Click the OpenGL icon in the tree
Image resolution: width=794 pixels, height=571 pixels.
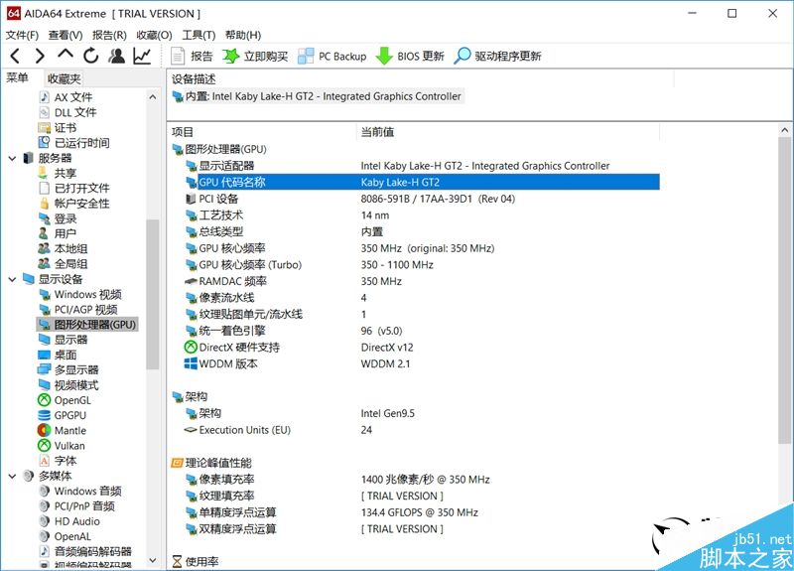click(45, 400)
